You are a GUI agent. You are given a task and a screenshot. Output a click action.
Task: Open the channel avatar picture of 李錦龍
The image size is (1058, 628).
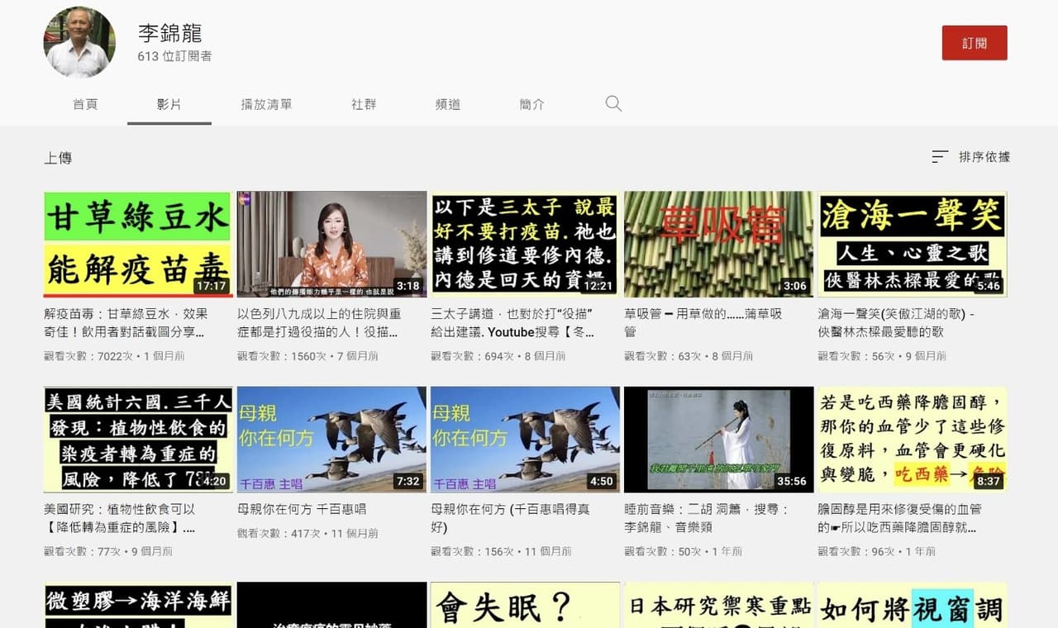pos(79,42)
